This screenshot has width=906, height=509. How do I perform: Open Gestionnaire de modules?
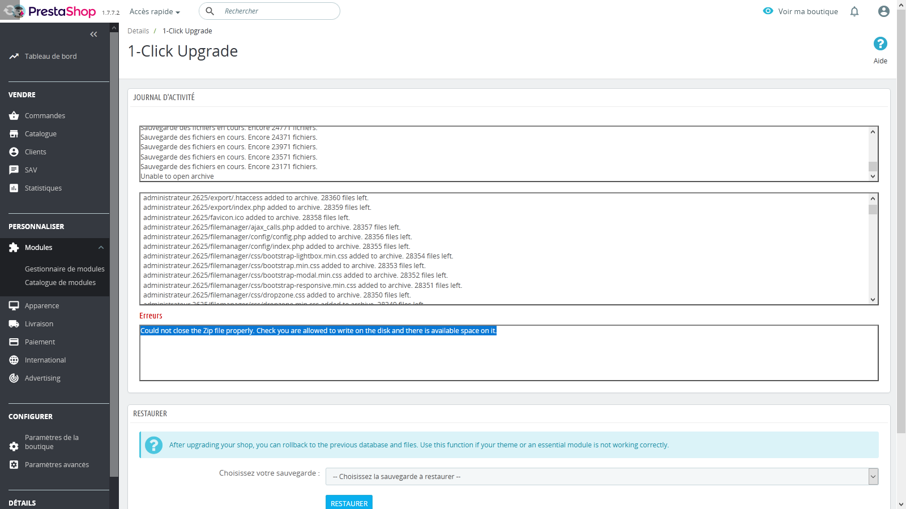(65, 269)
